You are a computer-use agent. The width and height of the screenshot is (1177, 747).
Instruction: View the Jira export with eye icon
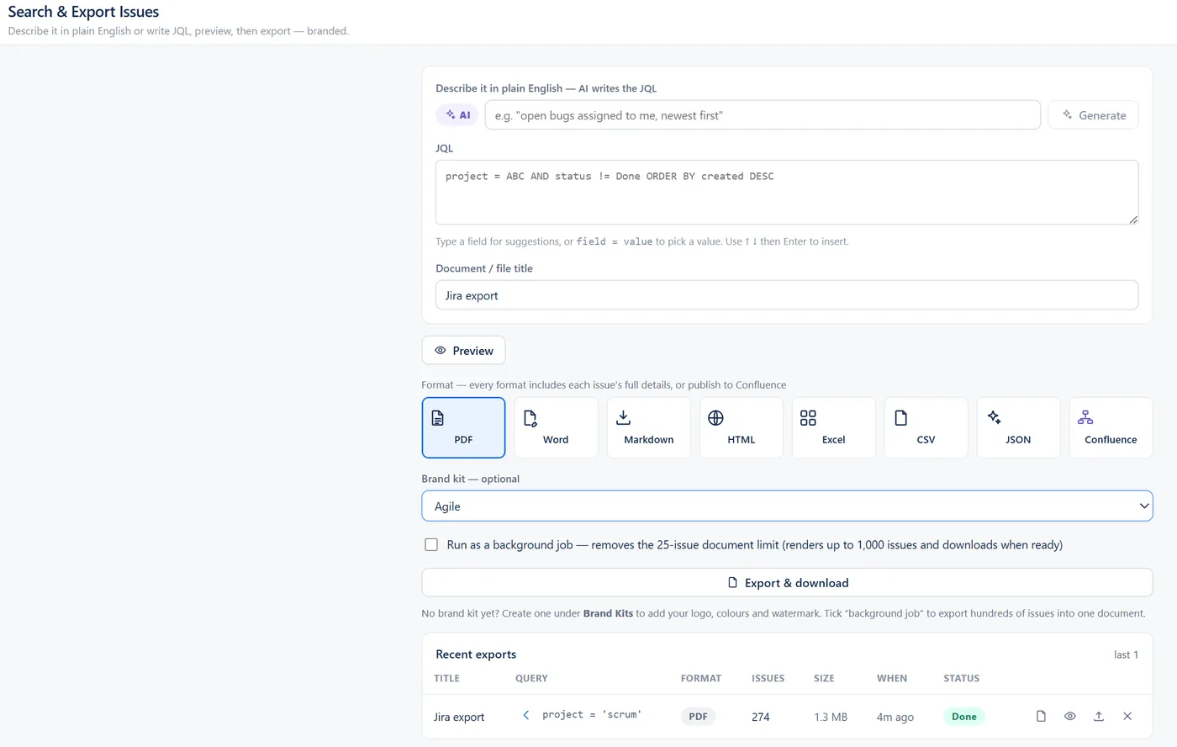click(x=1069, y=716)
